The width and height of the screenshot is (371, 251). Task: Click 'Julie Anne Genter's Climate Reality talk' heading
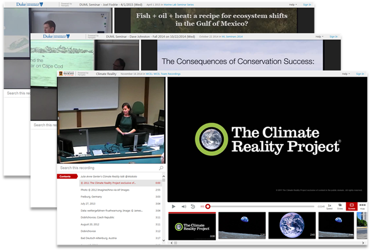[109, 176]
